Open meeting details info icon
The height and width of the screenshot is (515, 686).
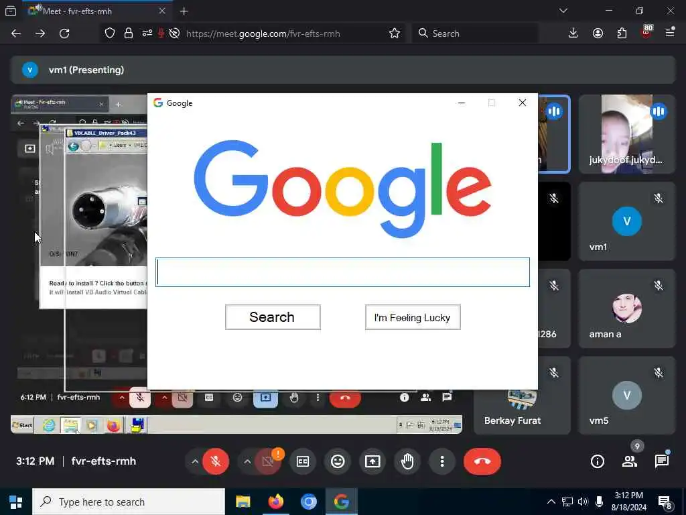[597, 461]
